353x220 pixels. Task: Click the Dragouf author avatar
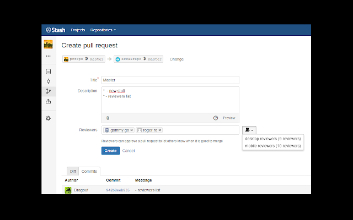(68, 190)
